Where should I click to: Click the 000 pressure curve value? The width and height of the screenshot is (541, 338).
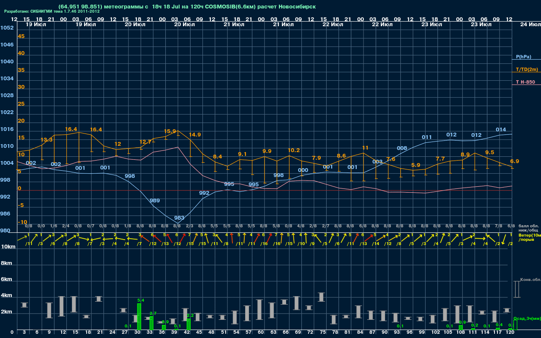click(303, 170)
